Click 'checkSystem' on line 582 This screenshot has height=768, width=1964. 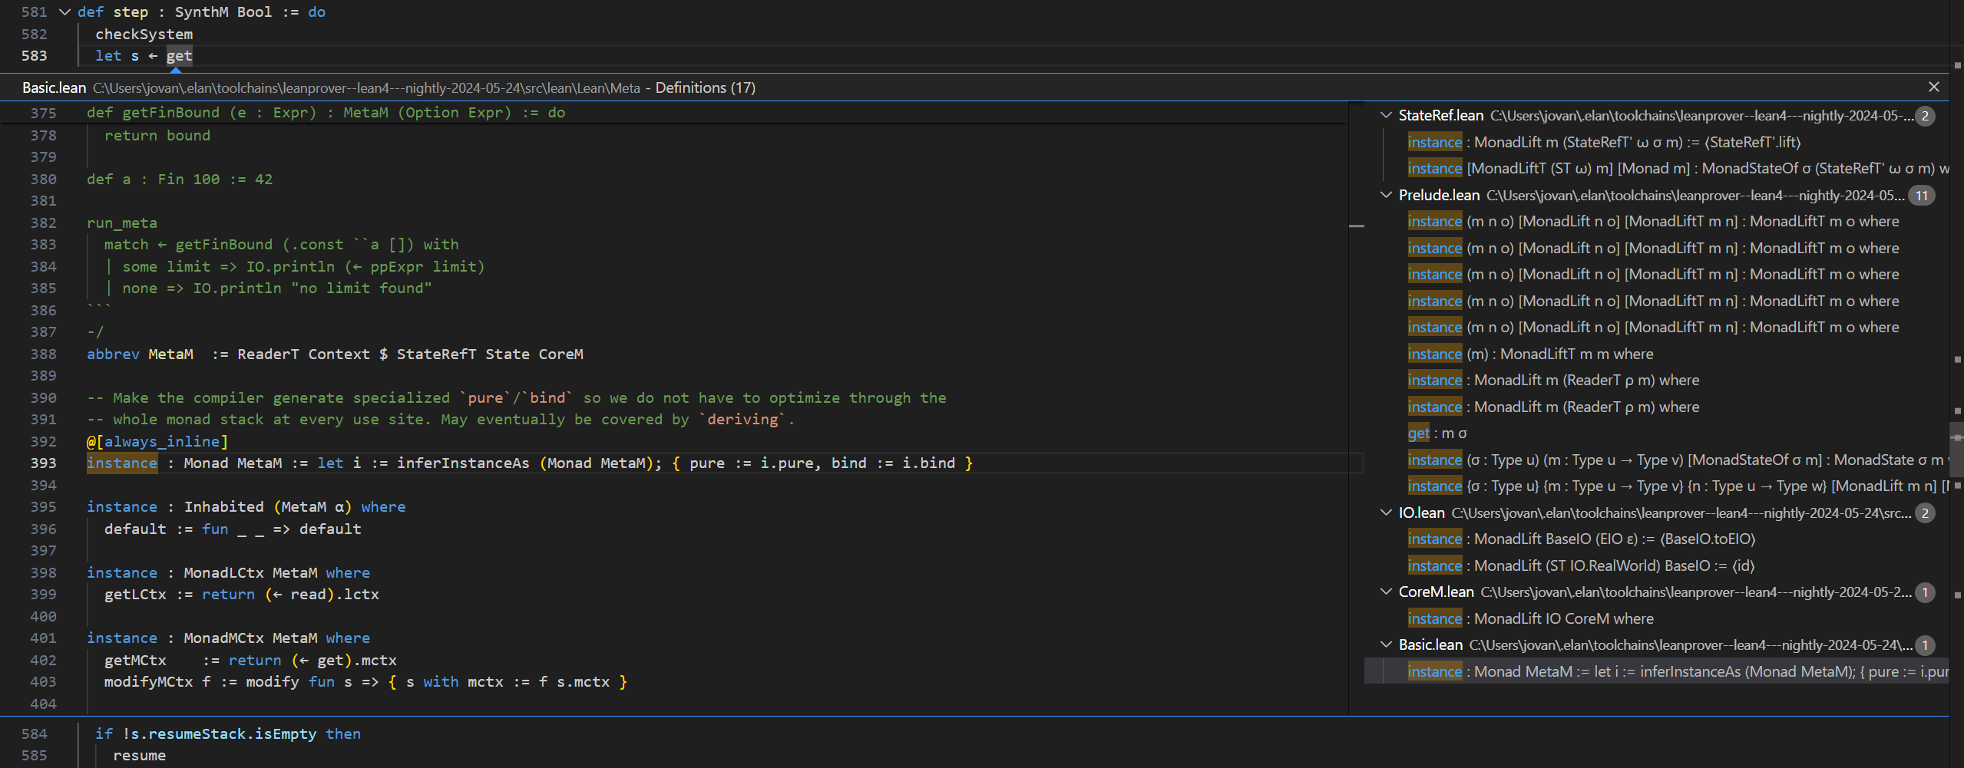pyautogui.click(x=144, y=35)
